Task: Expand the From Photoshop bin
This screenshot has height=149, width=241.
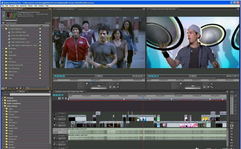Action: pyautogui.click(x=3, y=69)
